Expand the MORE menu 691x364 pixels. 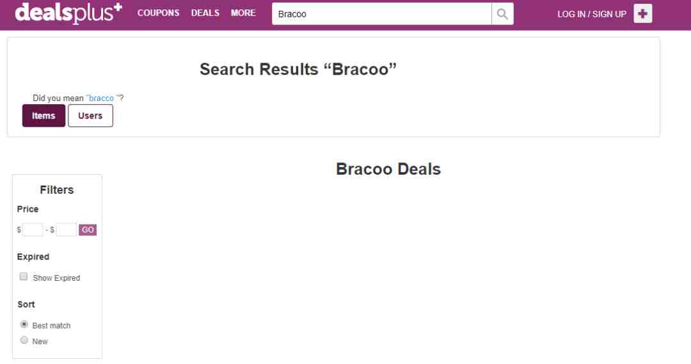coord(243,13)
